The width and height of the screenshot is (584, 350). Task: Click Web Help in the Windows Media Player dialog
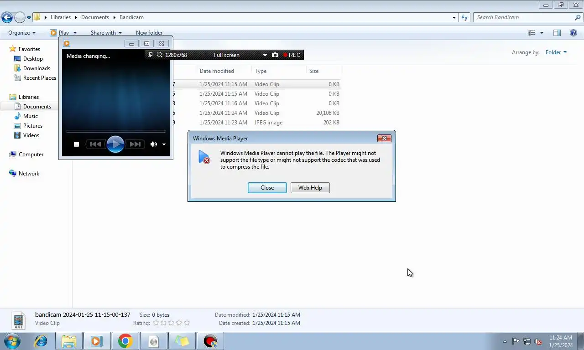tap(310, 188)
